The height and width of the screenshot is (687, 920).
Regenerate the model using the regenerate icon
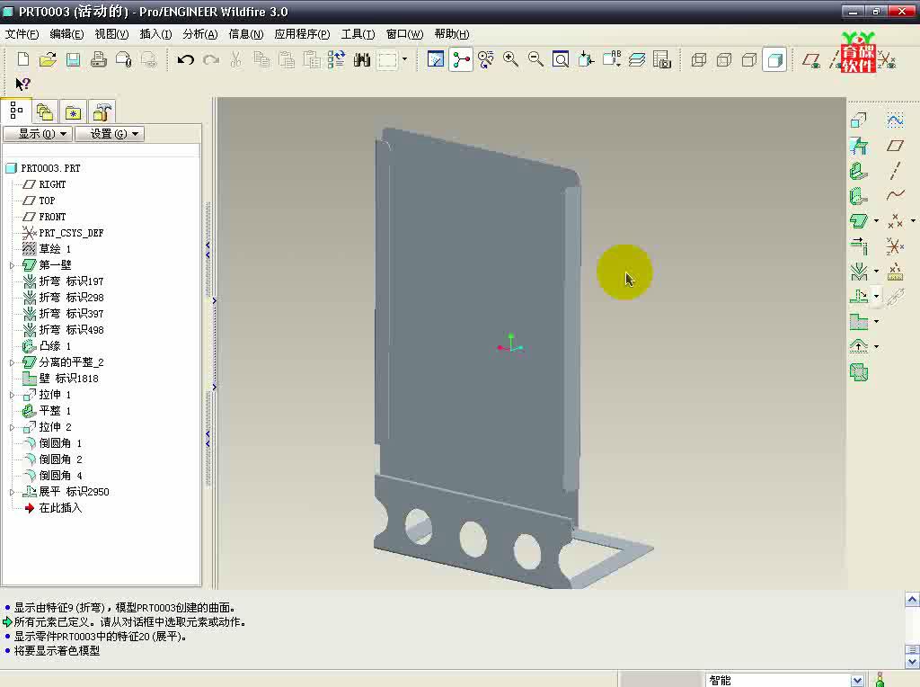click(x=336, y=59)
